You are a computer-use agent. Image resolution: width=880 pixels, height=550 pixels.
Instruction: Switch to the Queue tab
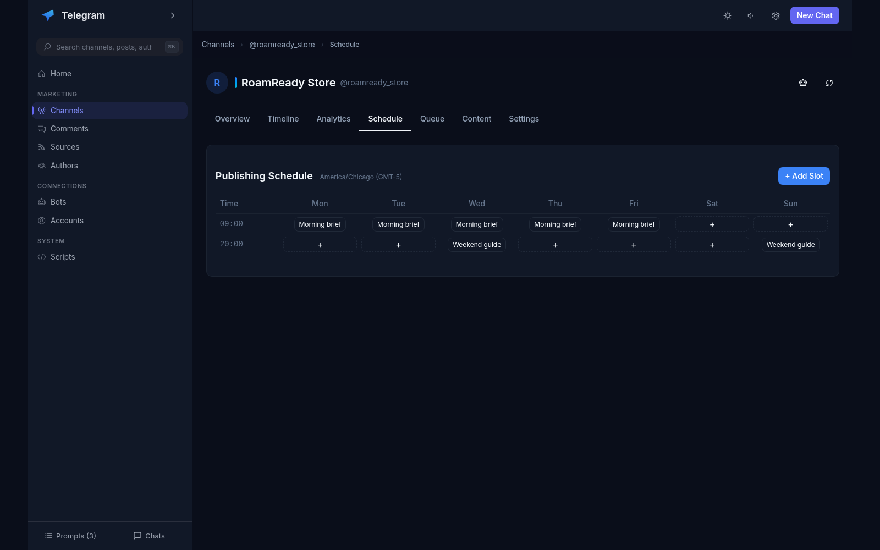coord(432,119)
